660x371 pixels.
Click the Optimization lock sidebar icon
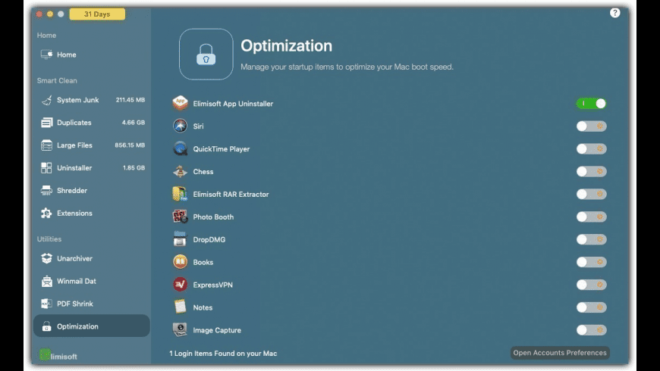click(46, 326)
